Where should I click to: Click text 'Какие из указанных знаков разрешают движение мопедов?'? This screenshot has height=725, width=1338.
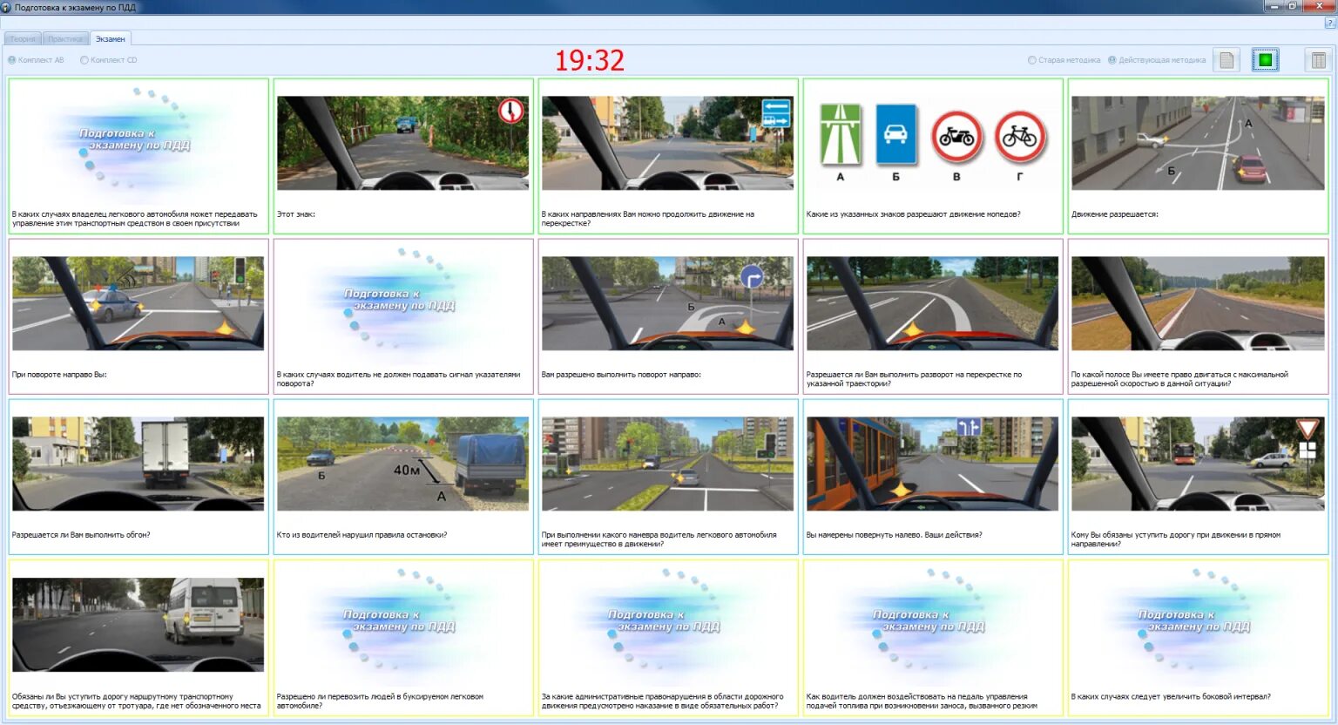point(913,214)
